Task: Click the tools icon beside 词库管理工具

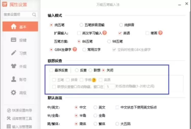Action: click(9, 118)
